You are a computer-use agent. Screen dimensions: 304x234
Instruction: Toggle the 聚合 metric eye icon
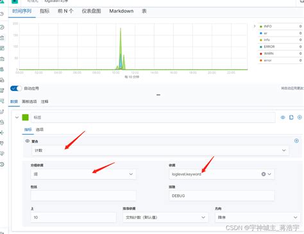[x=28, y=141]
